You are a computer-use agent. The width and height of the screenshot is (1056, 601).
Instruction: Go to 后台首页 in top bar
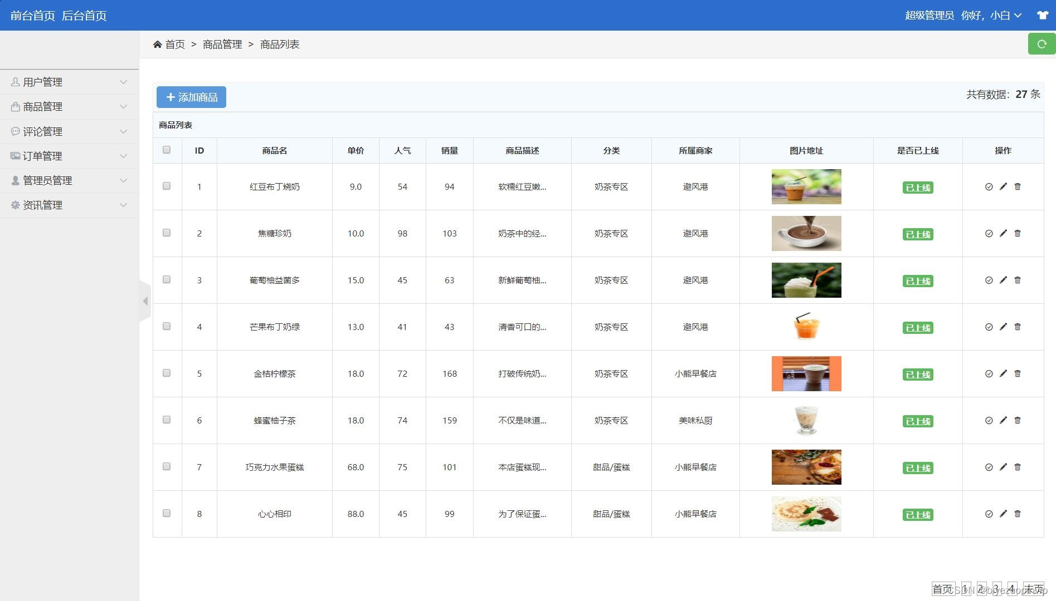(84, 16)
